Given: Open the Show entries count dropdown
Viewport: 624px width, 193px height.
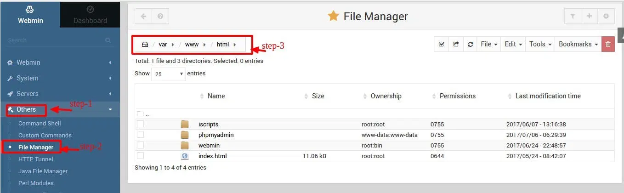Looking at the screenshot, I should tap(168, 74).
